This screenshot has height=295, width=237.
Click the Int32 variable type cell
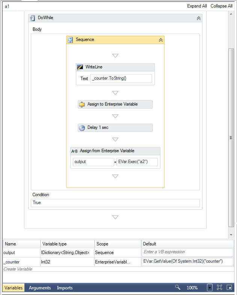point(67,262)
